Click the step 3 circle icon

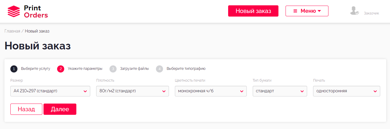[x=113, y=69]
